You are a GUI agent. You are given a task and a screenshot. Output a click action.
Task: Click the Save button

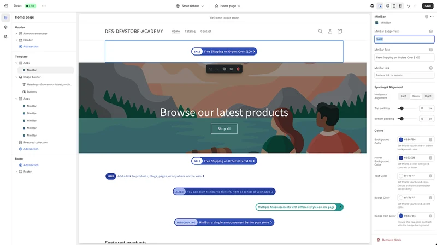click(x=428, y=6)
